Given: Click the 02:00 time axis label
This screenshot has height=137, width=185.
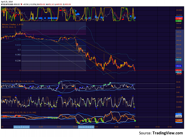Looking at the screenshot, I should click(59, 127).
